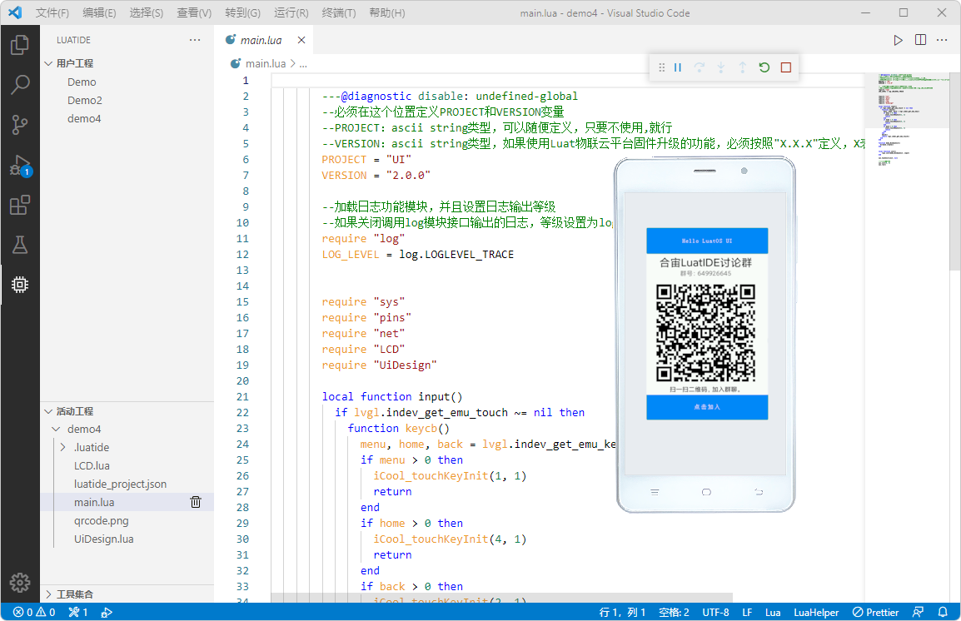
Task: Change language mode Lua in status bar
Action: [772, 612]
